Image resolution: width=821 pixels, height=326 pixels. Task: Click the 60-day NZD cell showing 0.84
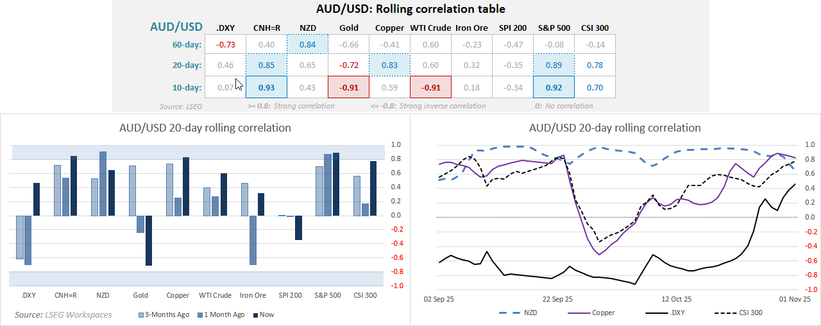point(307,44)
